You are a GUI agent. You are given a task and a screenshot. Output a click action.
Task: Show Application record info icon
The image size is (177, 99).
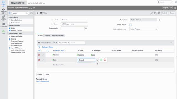tap(160, 20)
